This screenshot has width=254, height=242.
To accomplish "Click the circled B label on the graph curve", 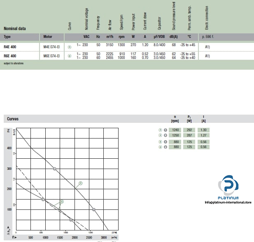I will pyautogui.click(x=62, y=202).
